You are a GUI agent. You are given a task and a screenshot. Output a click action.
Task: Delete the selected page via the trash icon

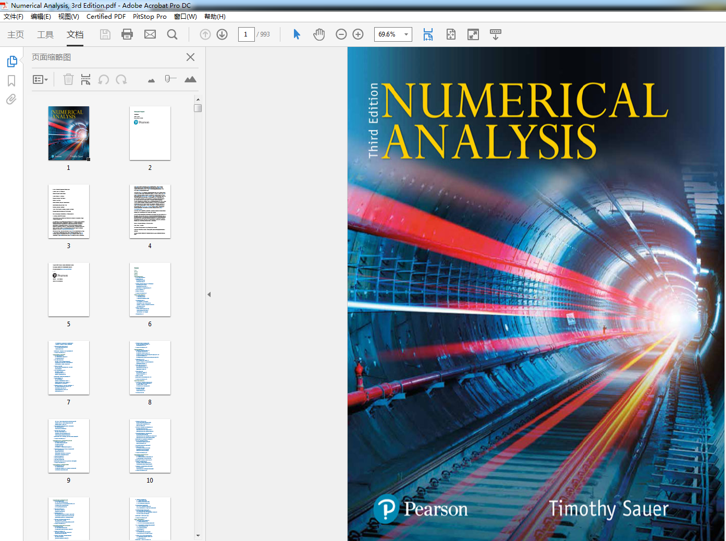click(68, 79)
